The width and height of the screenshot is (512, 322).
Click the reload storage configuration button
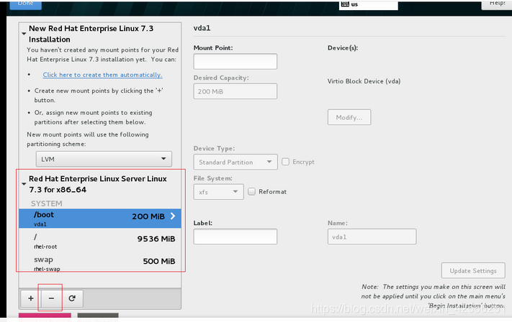72,298
